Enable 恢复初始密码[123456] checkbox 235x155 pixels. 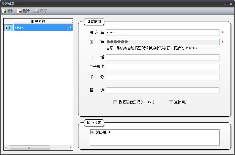point(115,102)
